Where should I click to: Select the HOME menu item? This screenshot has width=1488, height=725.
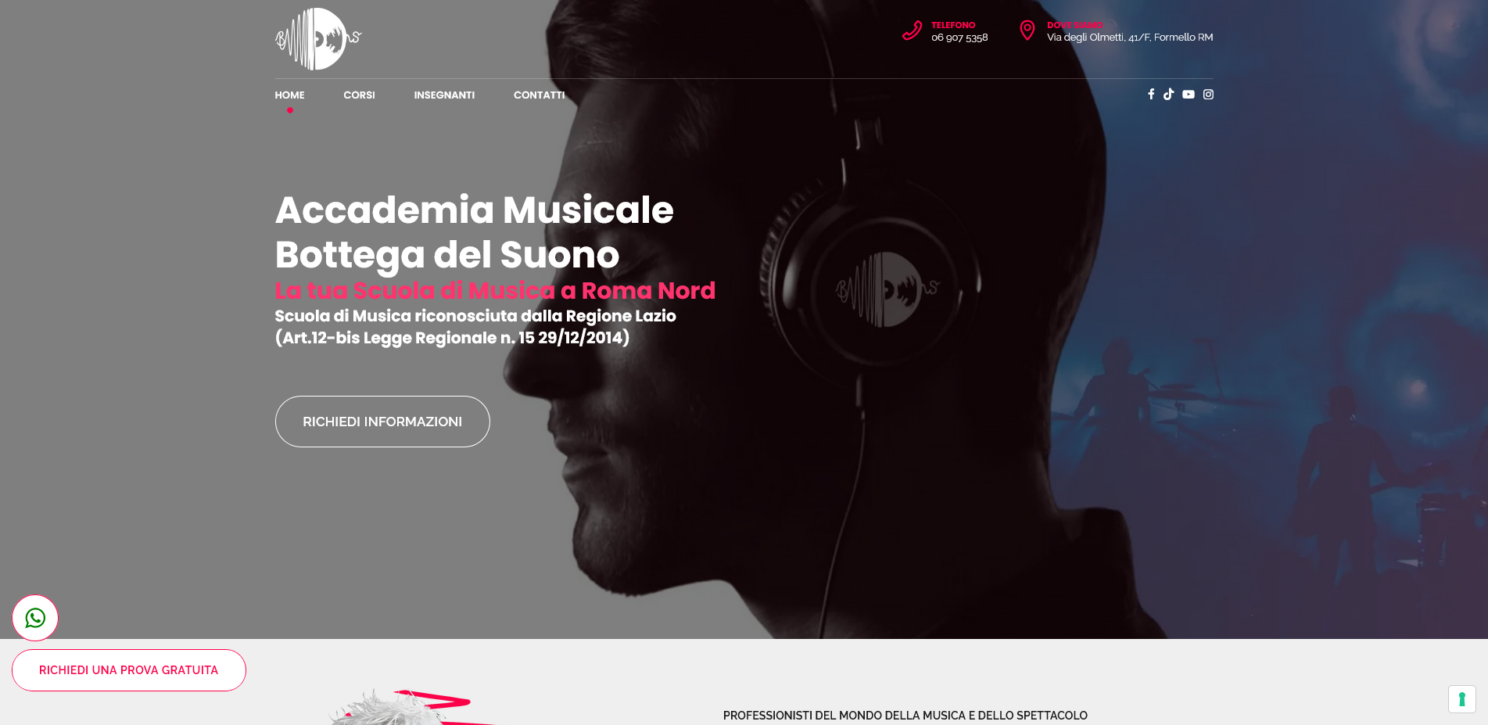click(x=289, y=95)
